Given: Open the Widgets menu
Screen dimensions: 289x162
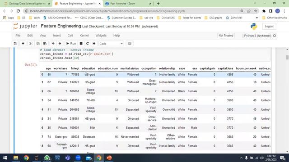Looking at the screenshot, I should coord(101,36).
